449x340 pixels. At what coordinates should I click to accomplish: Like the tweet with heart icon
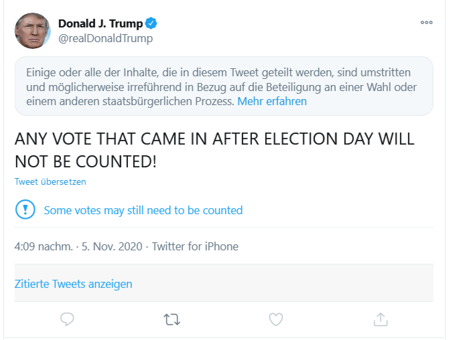[275, 319]
